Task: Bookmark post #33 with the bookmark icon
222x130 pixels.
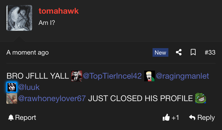Action: pos(193,52)
